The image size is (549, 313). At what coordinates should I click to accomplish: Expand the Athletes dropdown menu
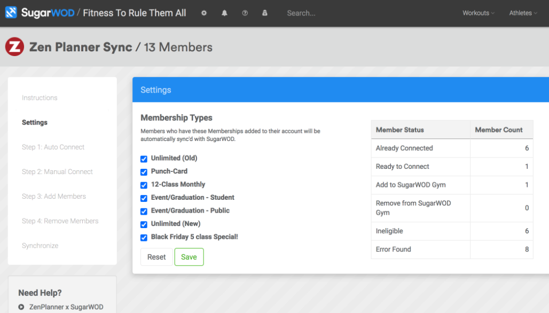(523, 13)
